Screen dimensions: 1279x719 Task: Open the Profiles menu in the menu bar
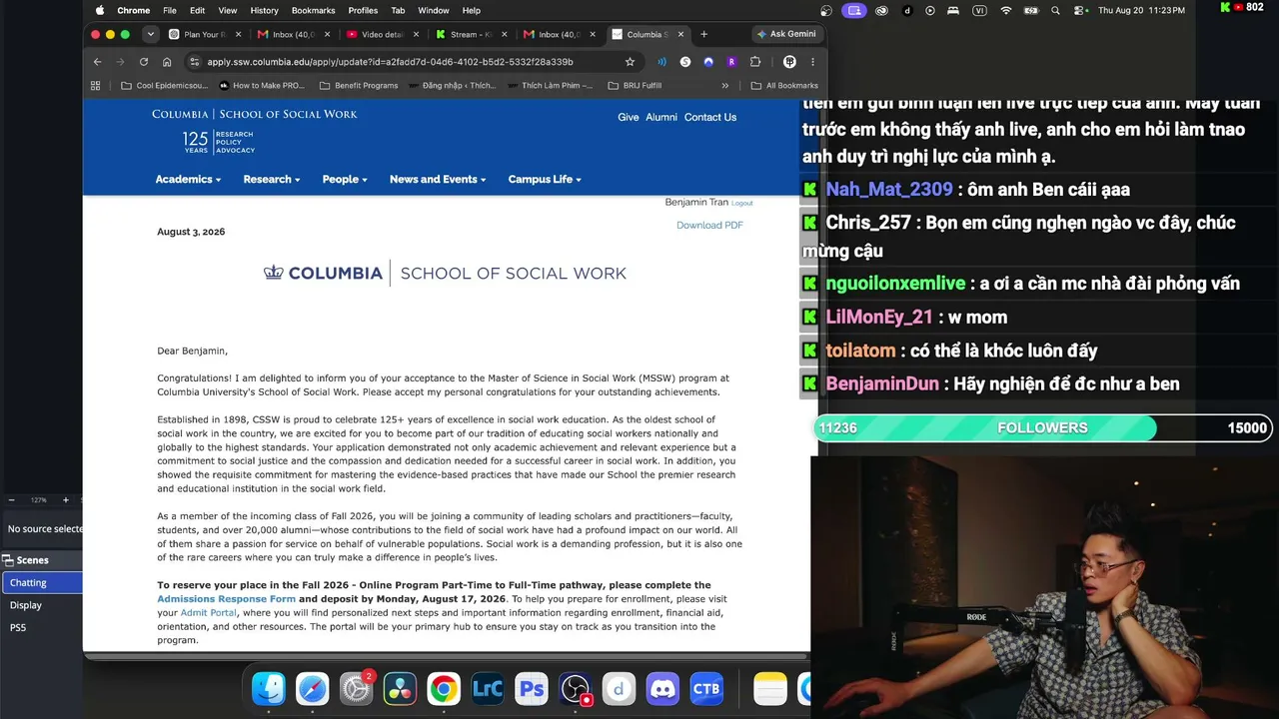(363, 10)
